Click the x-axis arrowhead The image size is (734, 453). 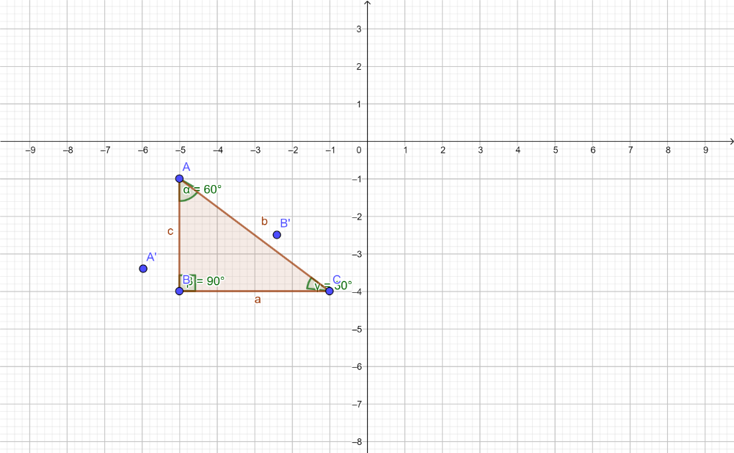[731, 141]
